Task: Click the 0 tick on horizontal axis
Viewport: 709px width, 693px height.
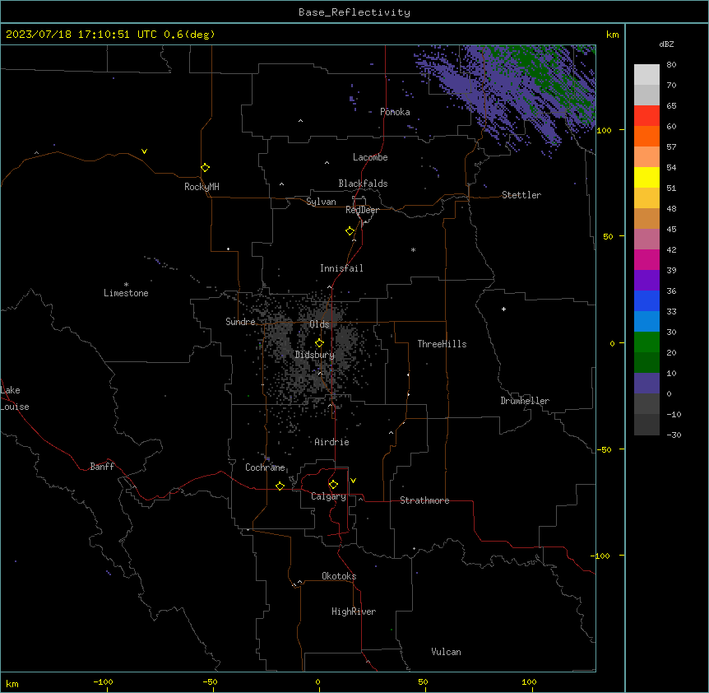Action: pos(317,681)
